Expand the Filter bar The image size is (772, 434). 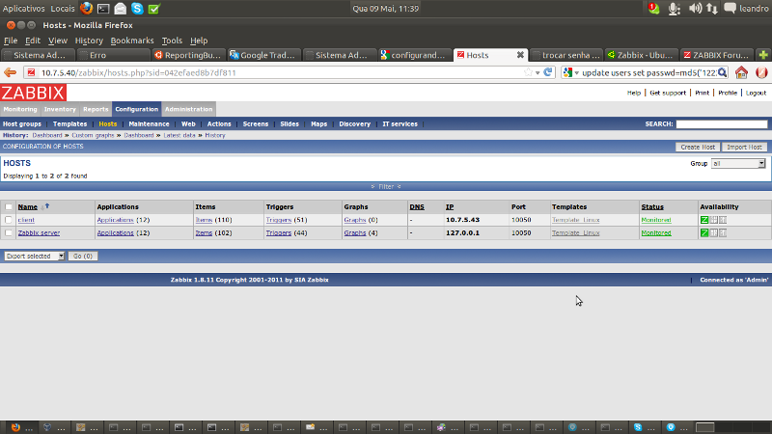click(x=385, y=186)
